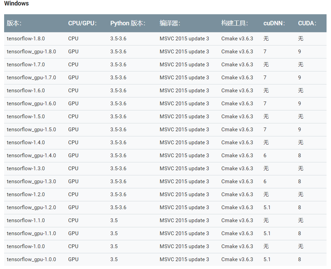Click MSVC 2015 update 3 for tensorflow-1.8.0
331x269 pixels.
[184, 39]
